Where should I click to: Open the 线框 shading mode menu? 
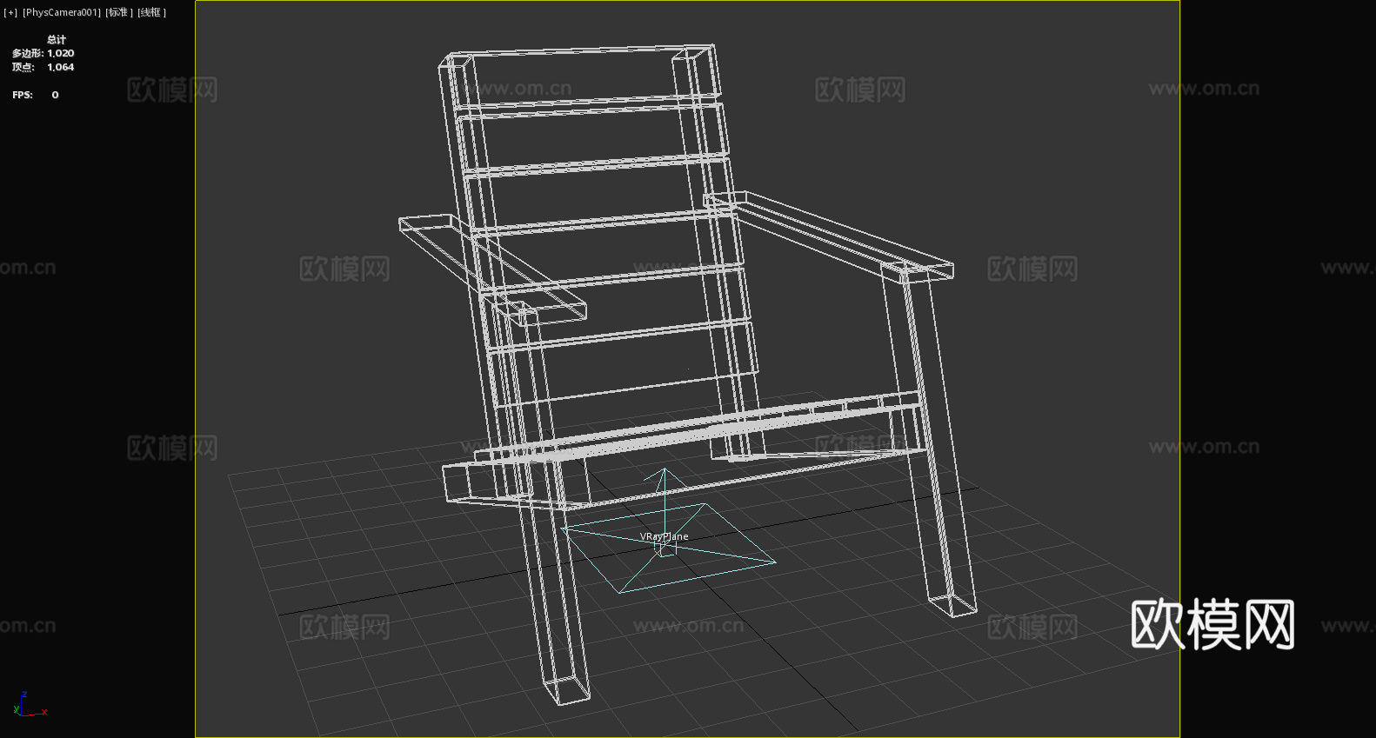(x=151, y=12)
